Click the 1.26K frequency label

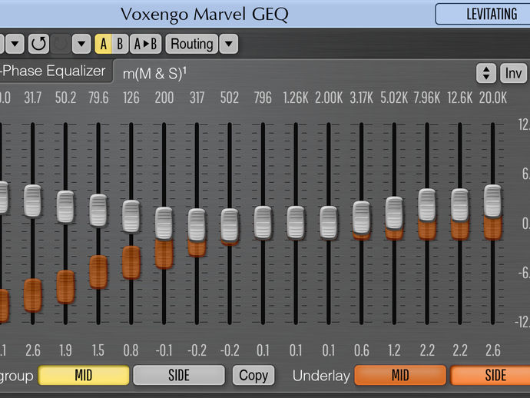(296, 98)
